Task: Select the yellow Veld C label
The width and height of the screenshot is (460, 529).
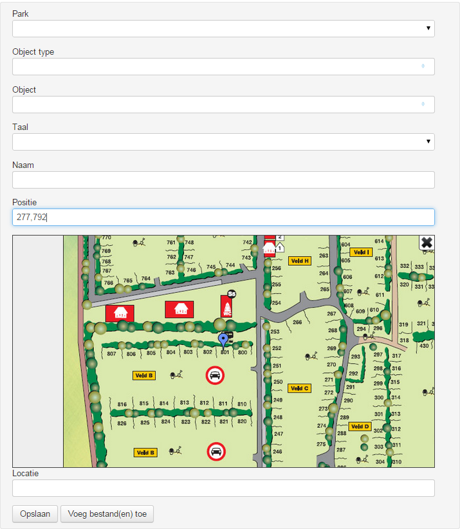Action: (x=299, y=388)
